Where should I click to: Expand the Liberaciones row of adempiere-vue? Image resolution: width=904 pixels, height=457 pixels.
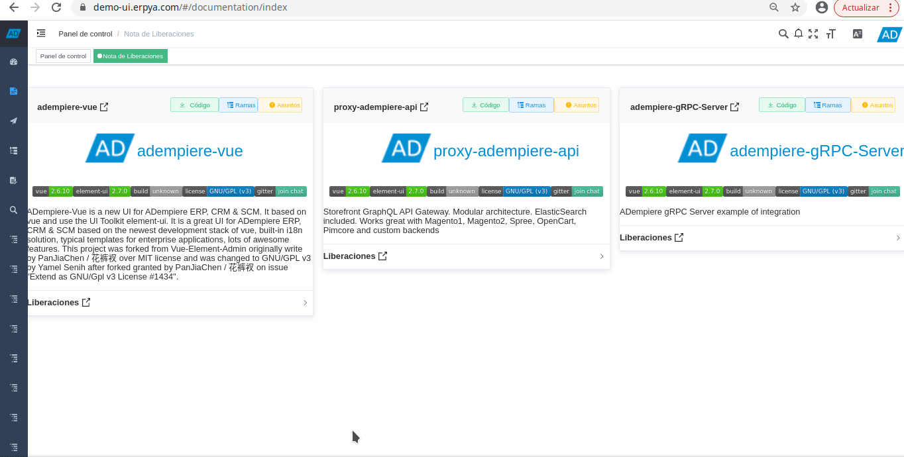[305, 303]
